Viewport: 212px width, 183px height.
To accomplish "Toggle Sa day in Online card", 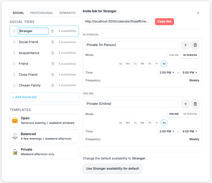I will [x=164, y=123].
